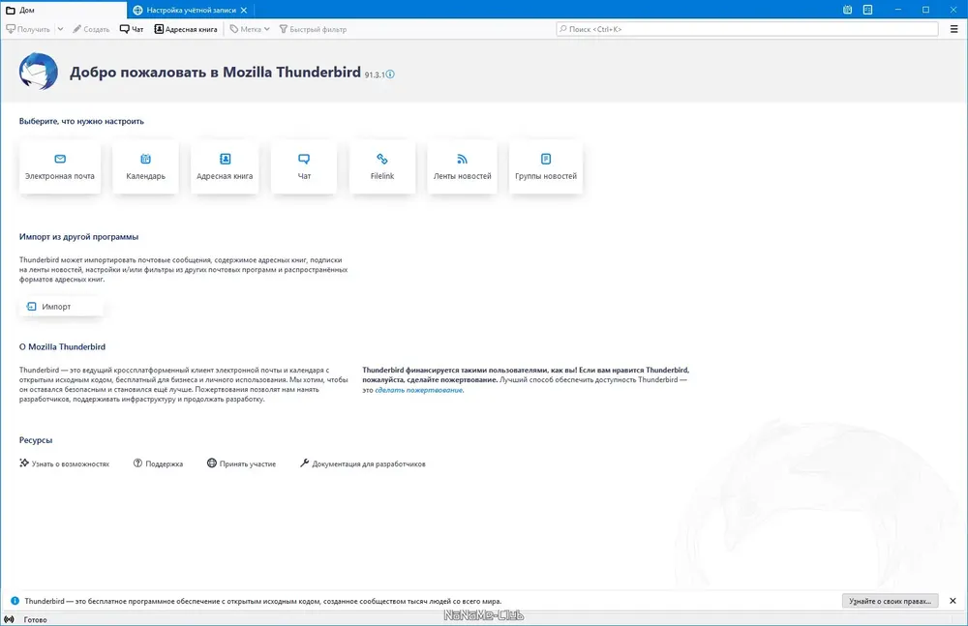Click Узнайте о своих правах button
Viewport: 968px width, 626px height.
[890, 601]
